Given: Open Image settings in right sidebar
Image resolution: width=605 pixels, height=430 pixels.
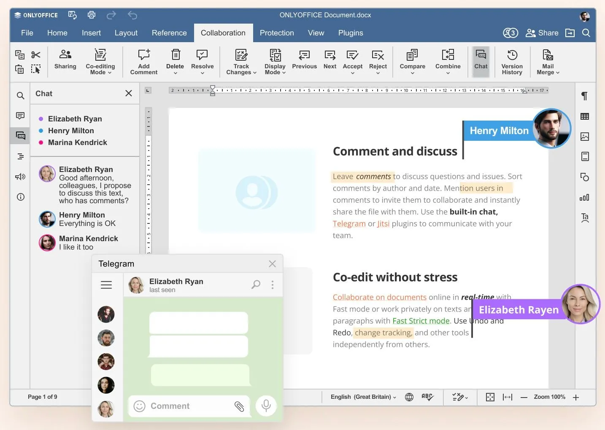Looking at the screenshot, I should [x=585, y=137].
